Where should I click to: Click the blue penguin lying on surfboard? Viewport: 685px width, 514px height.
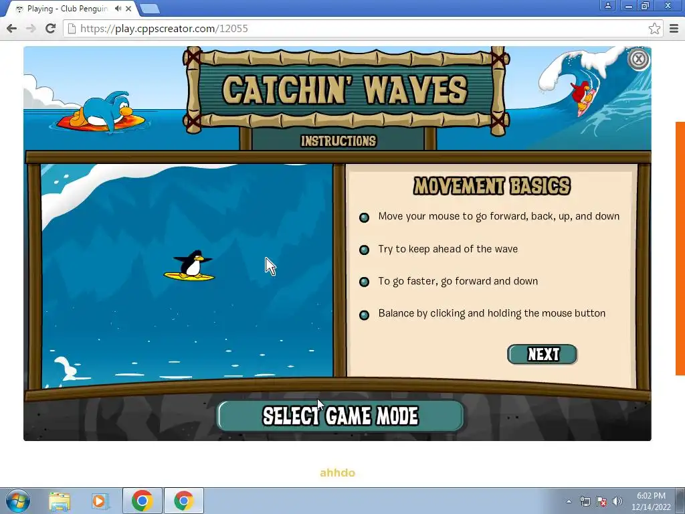tap(102, 112)
